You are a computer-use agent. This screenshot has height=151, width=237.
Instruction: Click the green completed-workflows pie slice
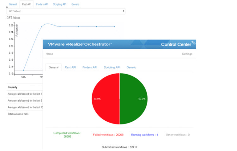click(x=134, y=99)
